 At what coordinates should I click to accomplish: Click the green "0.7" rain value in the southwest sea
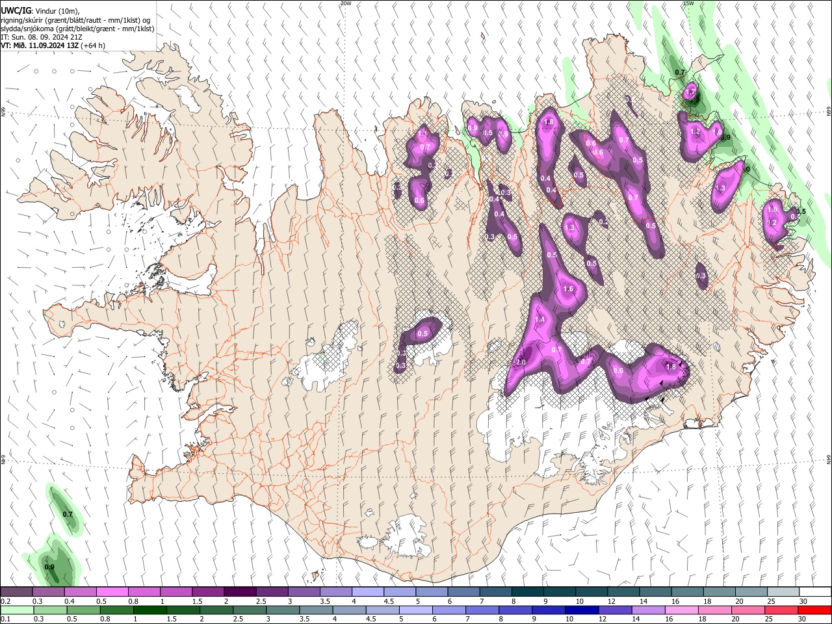point(68,515)
